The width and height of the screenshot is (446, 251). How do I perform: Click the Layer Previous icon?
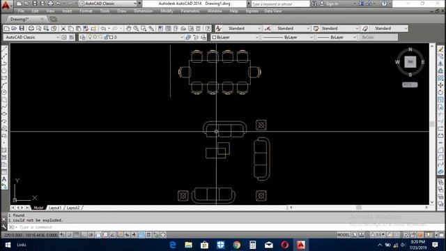point(196,37)
